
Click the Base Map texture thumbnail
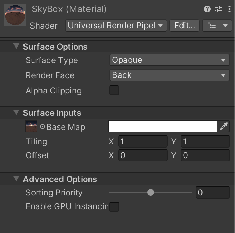coord(31,126)
